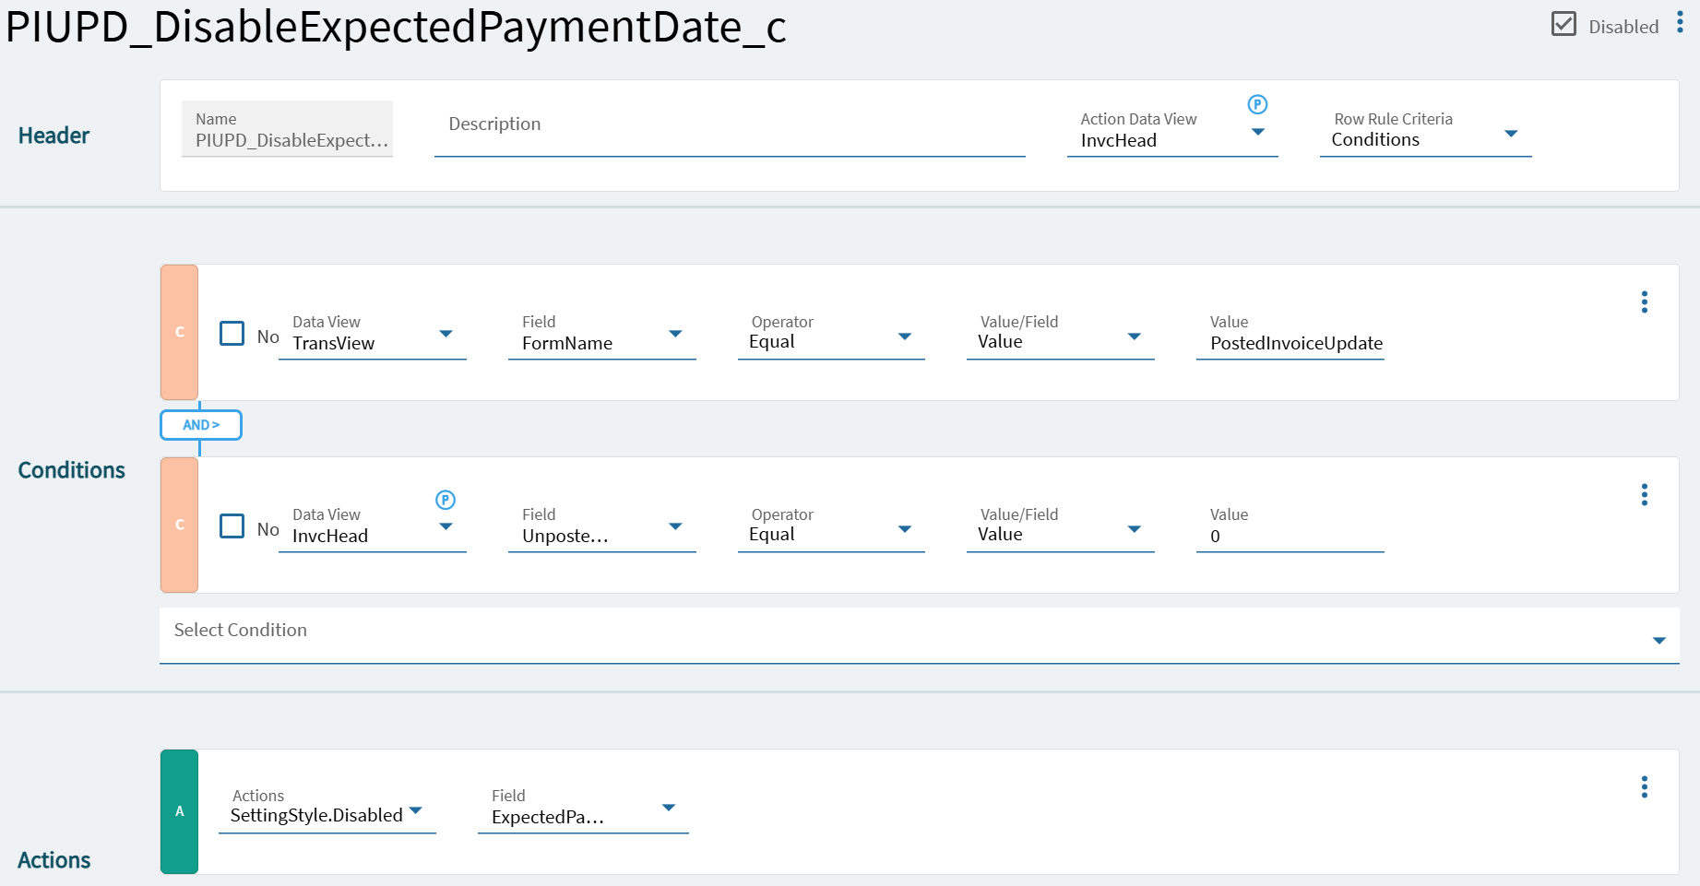
Task: Open the rule's top-right overflow menu
Action: click(x=1680, y=23)
